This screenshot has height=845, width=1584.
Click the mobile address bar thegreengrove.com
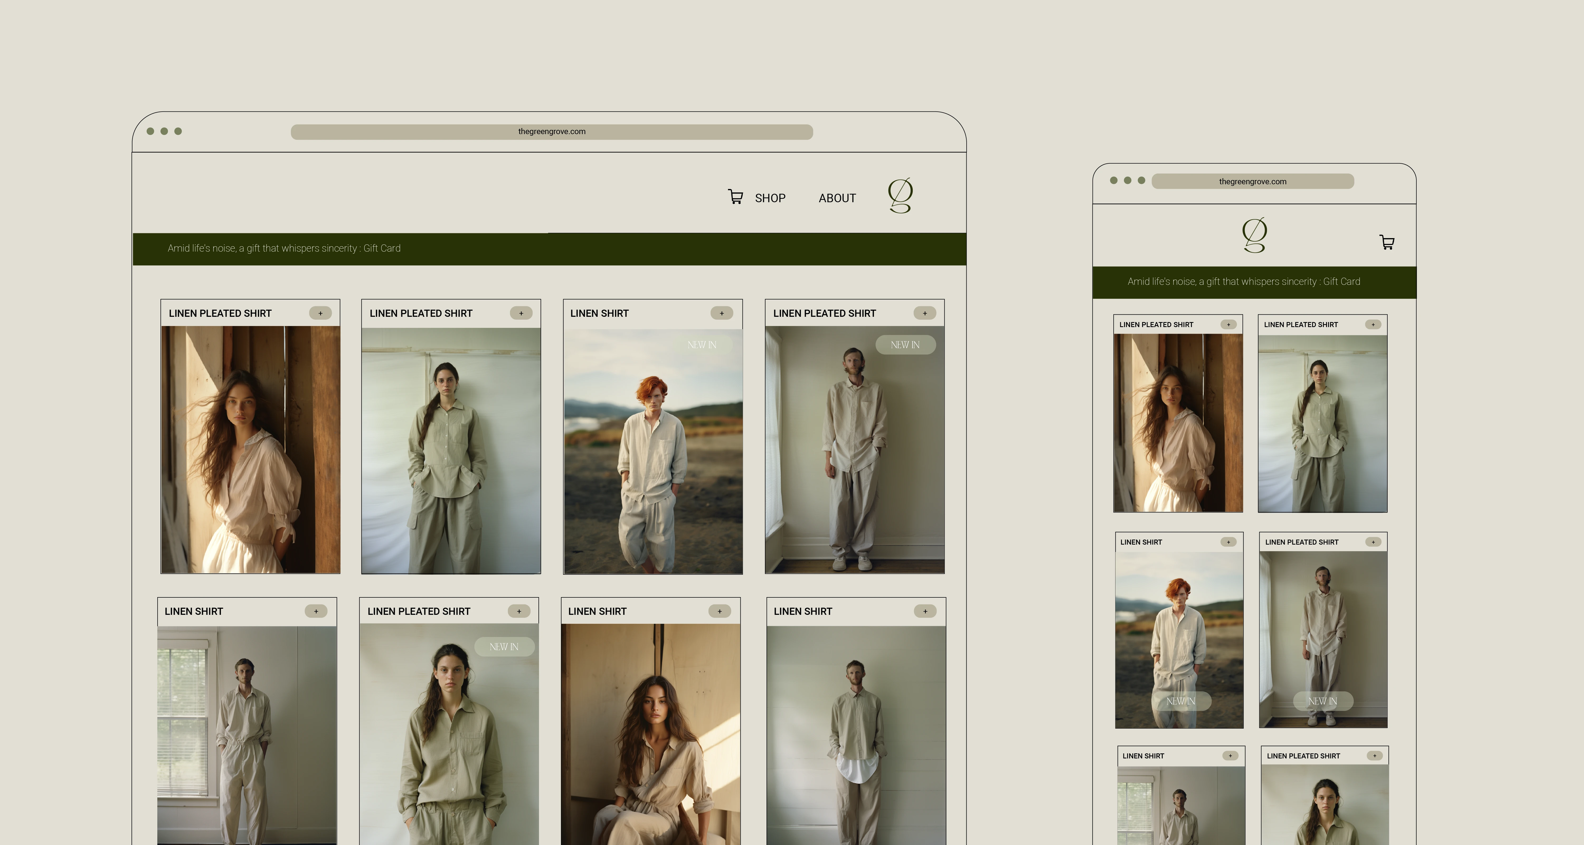1252,181
